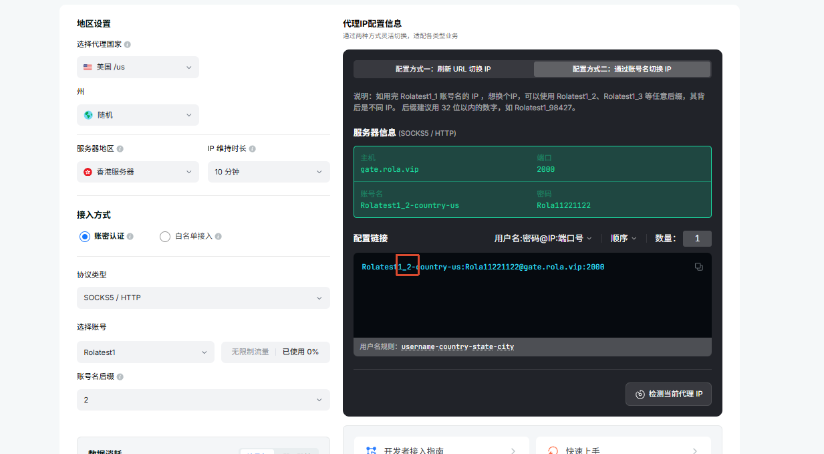Click the info icon next to 服务器地区

click(x=120, y=148)
